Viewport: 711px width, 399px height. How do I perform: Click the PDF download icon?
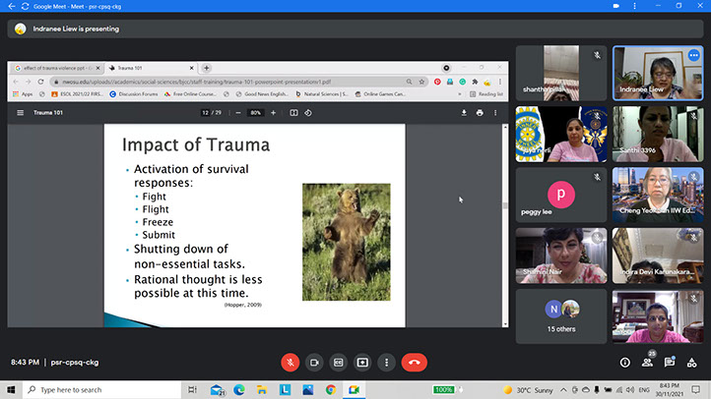pyautogui.click(x=464, y=112)
